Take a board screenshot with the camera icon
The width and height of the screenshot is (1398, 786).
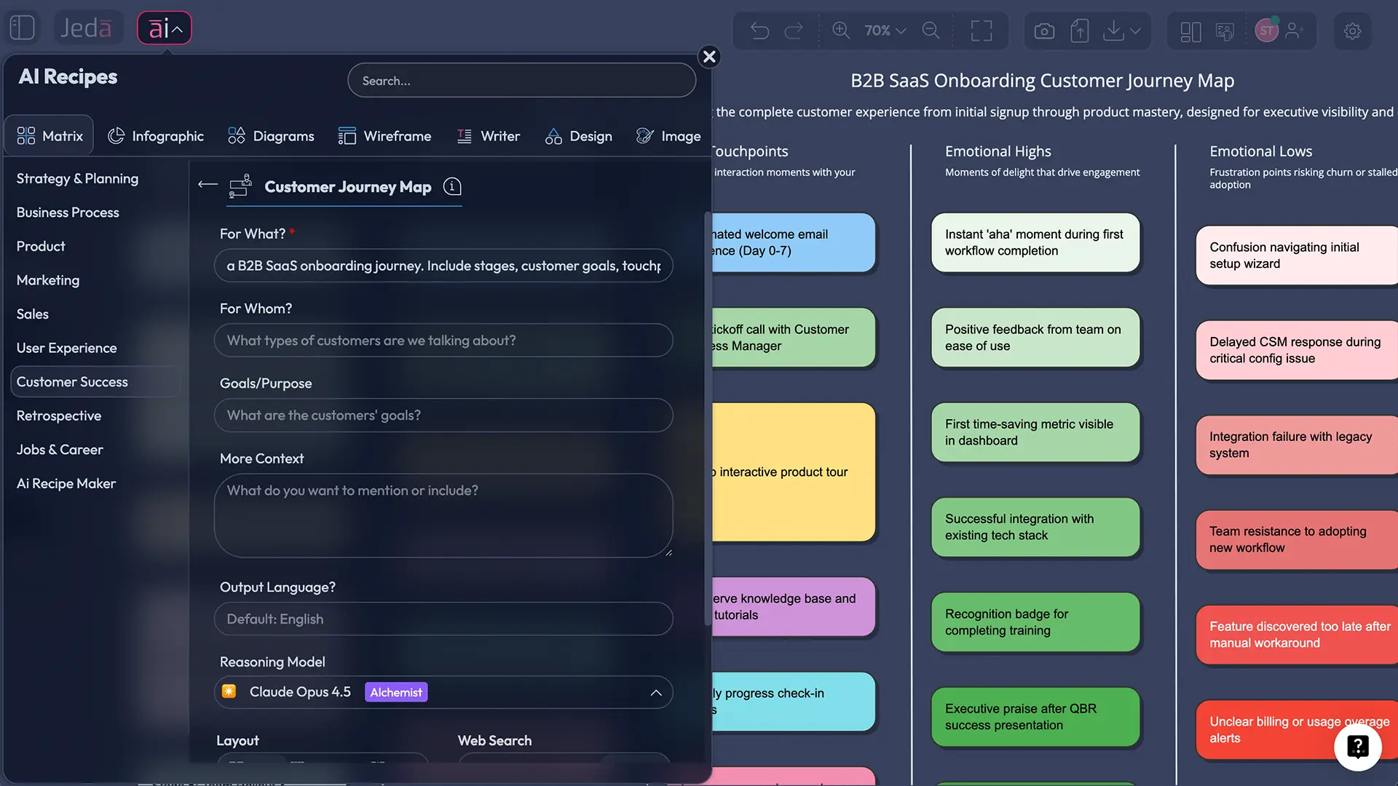click(x=1044, y=31)
